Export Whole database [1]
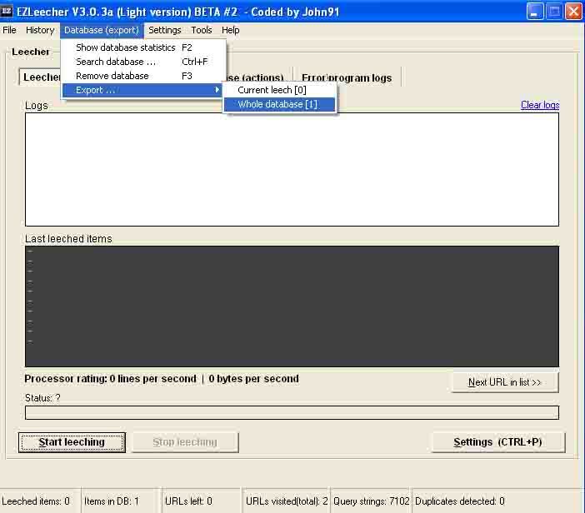The image size is (585, 513). pos(279,104)
